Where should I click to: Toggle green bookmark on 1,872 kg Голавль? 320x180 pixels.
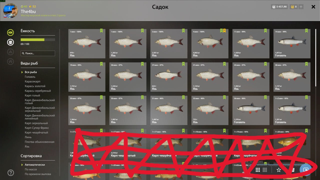point(306,31)
